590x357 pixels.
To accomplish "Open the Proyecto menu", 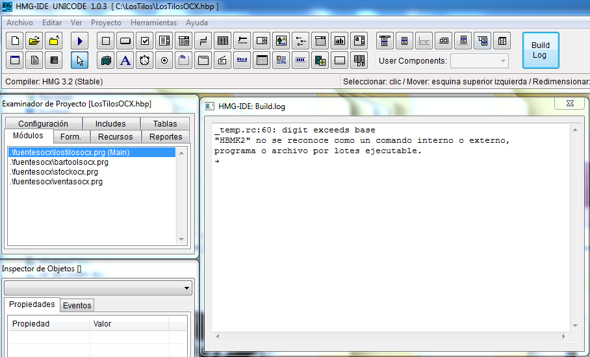I will 106,23.
